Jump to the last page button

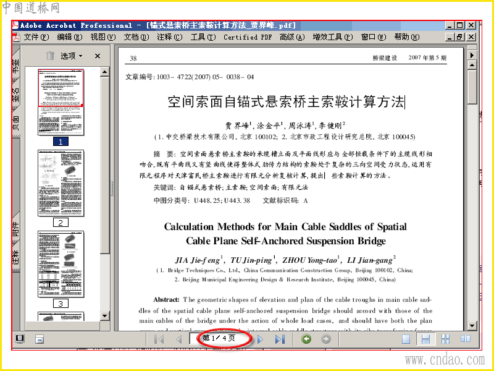pyautogui.click(x=280, y=339)
